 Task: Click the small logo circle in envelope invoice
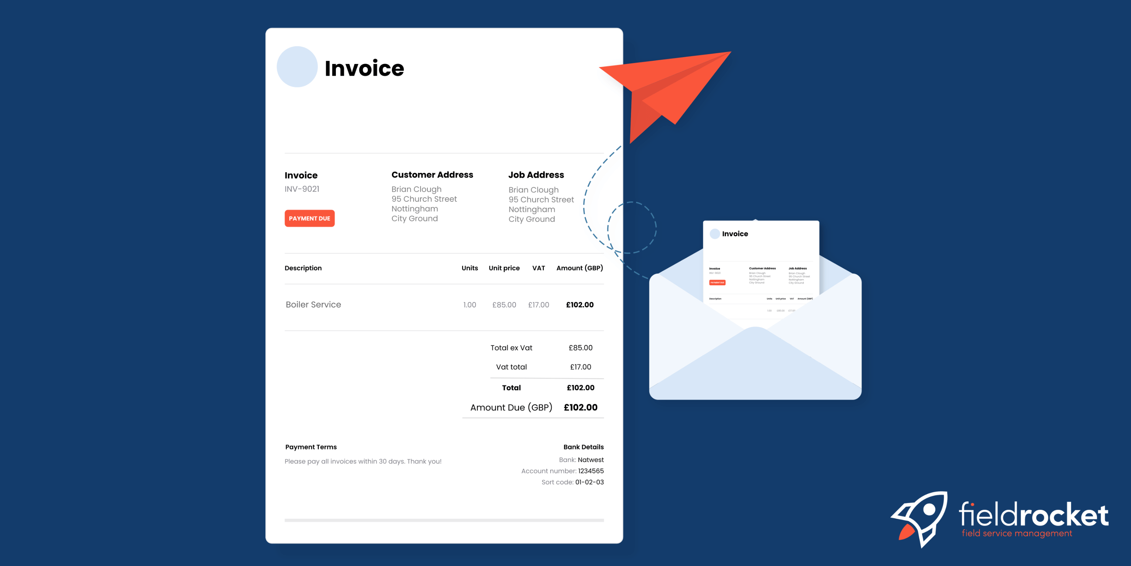714,234
